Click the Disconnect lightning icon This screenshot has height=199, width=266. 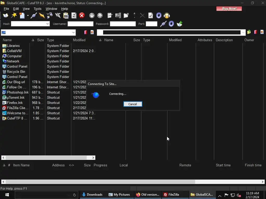42,16
